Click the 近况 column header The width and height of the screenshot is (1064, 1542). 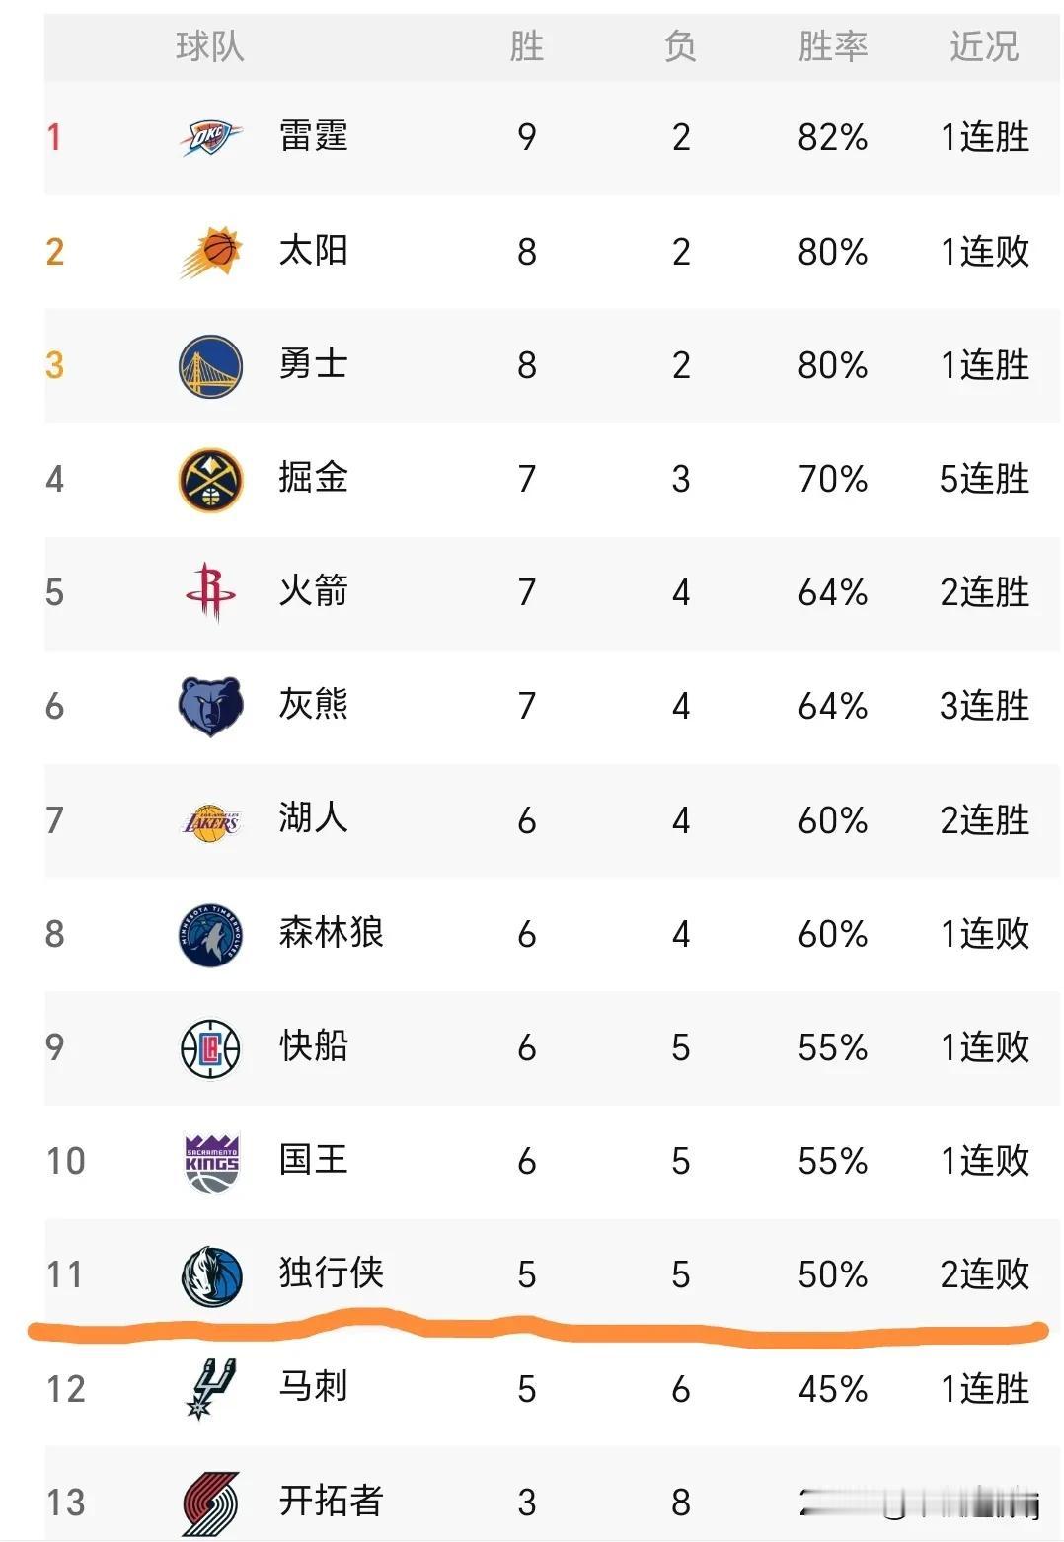tap(984, 46)
